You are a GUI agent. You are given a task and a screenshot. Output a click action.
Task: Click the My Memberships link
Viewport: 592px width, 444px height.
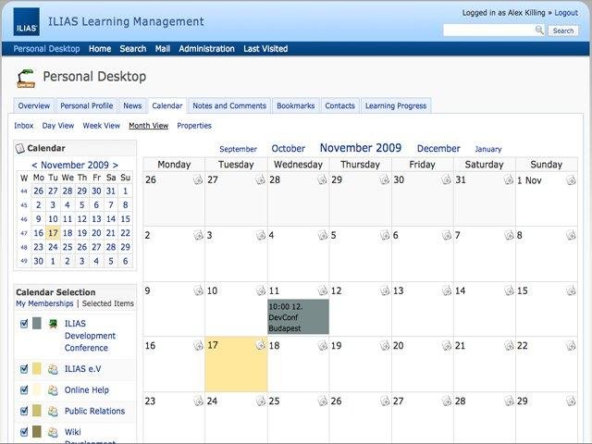click(x=44, y=303)
